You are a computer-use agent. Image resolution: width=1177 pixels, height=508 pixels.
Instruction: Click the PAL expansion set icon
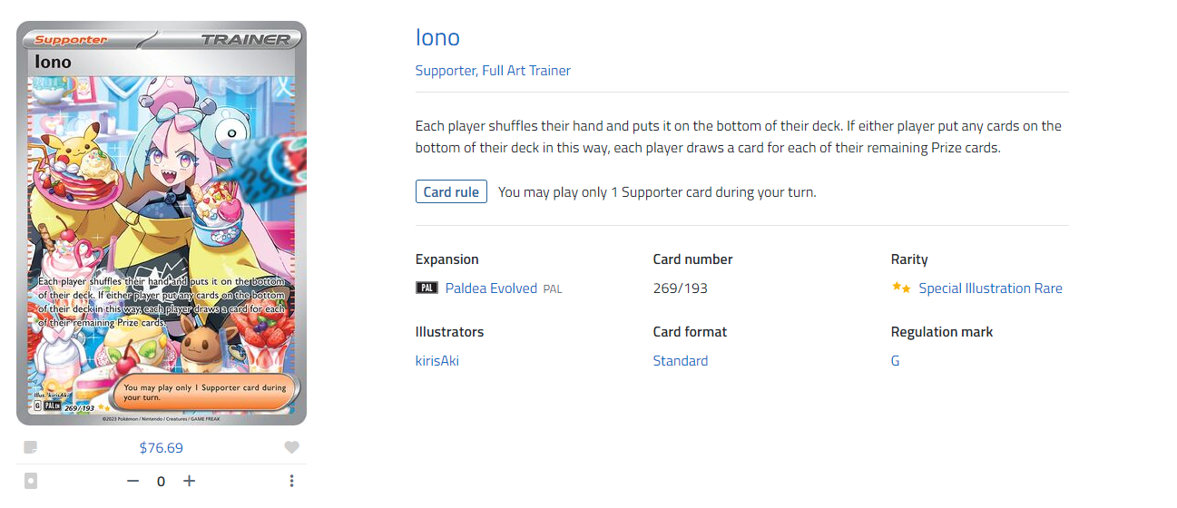click(x=427, y=288)
